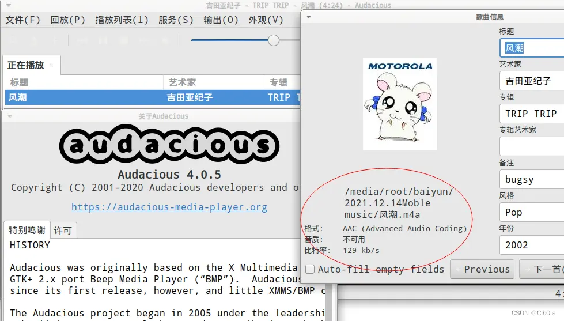The height and width of the screenshot is (321, 564).
Task: Open 关于Audacious window menu arrow
Action: (10, 116)
